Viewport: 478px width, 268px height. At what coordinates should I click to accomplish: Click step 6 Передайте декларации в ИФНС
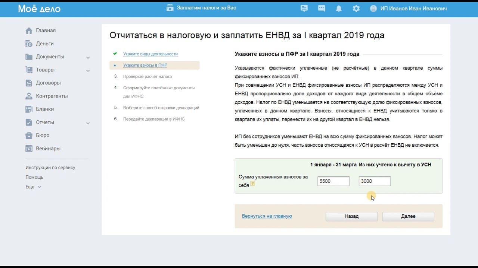click(x=154, y=119)
